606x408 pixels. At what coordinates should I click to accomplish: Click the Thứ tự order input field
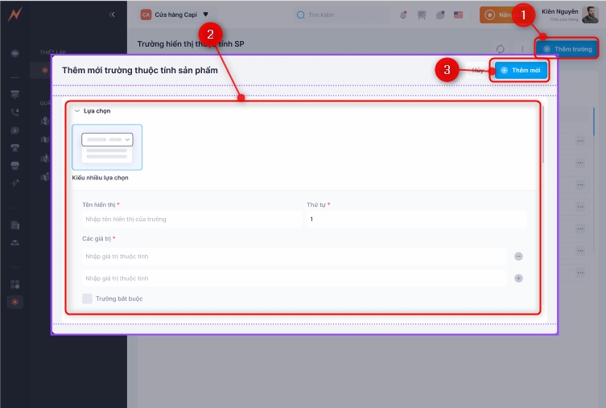tap(416, 219)
